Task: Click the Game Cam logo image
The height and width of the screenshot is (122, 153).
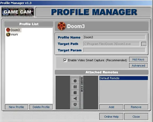Action: point(18,12)
